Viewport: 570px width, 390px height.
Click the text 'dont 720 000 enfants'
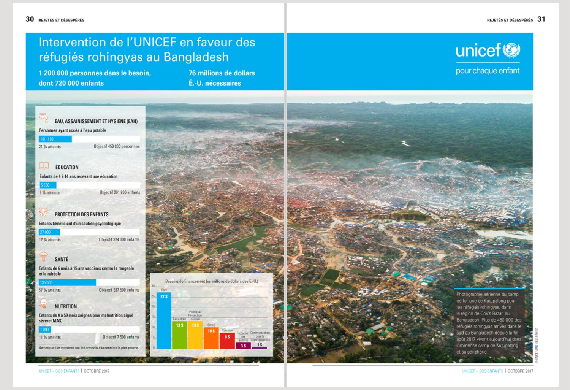click(71, 83)
